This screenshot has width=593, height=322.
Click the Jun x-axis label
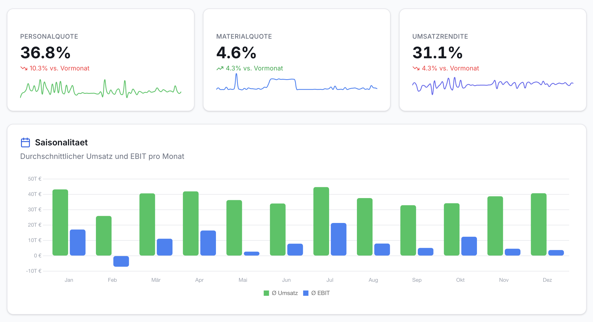click(286, 280)
